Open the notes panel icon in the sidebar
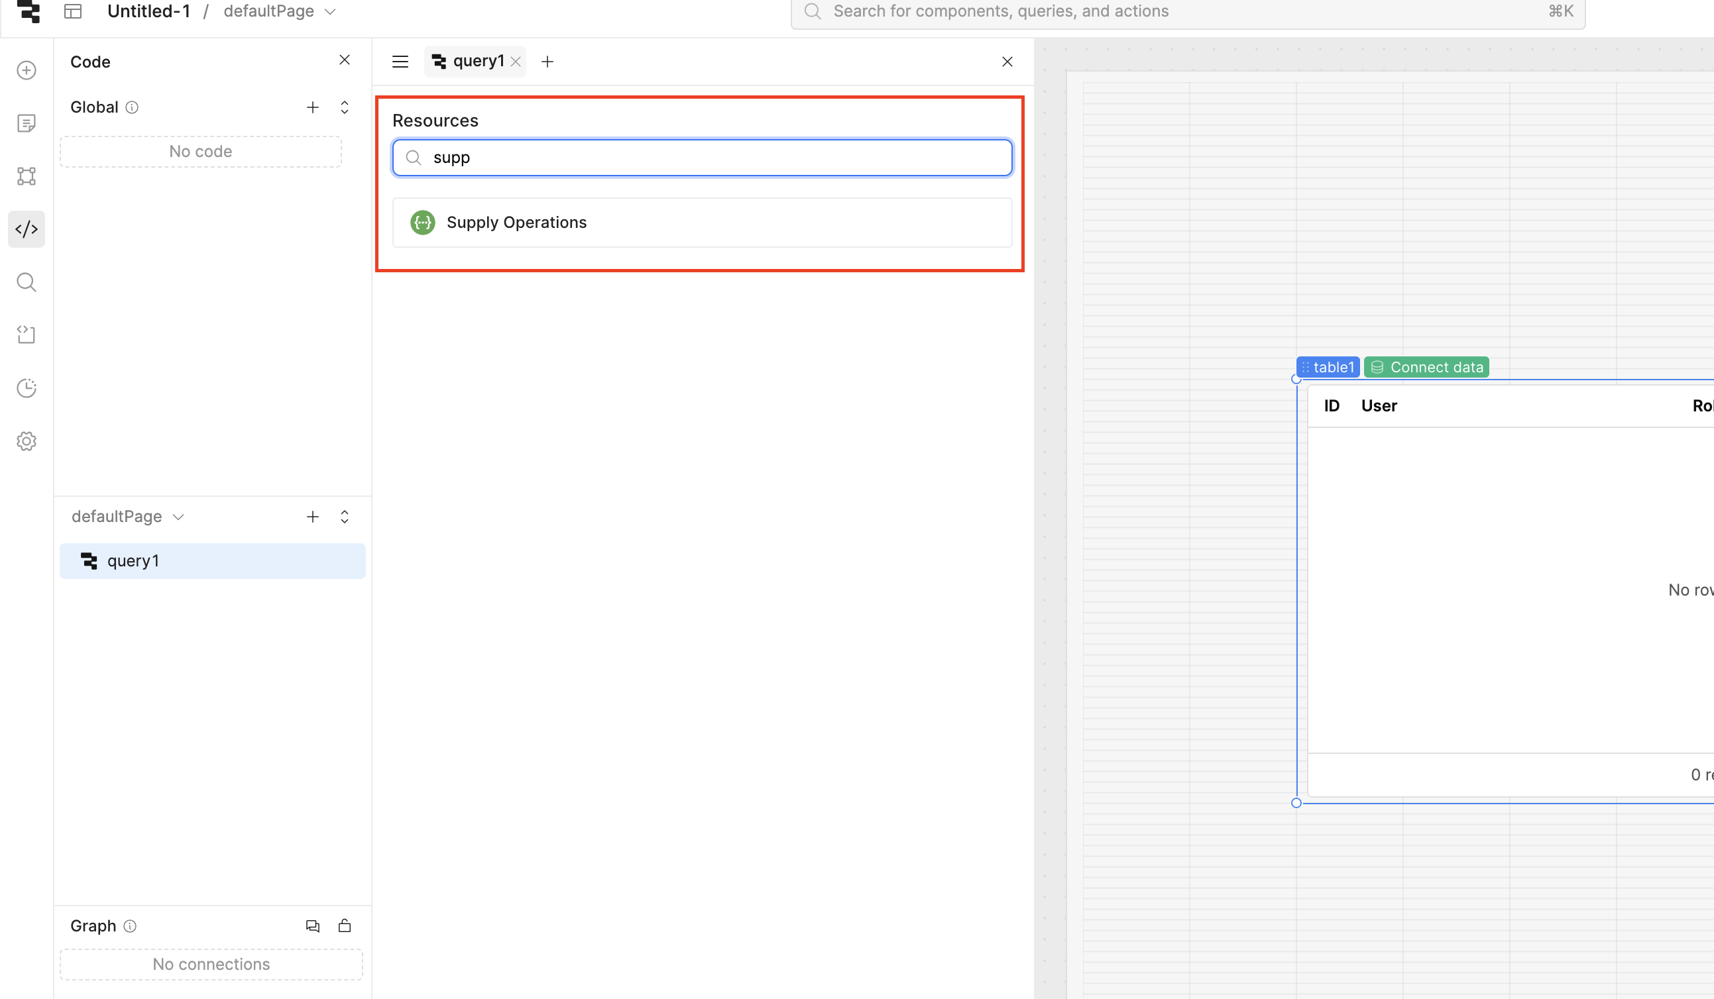The width and height of the screenshot is (1714, 999). tap(27, 123)
